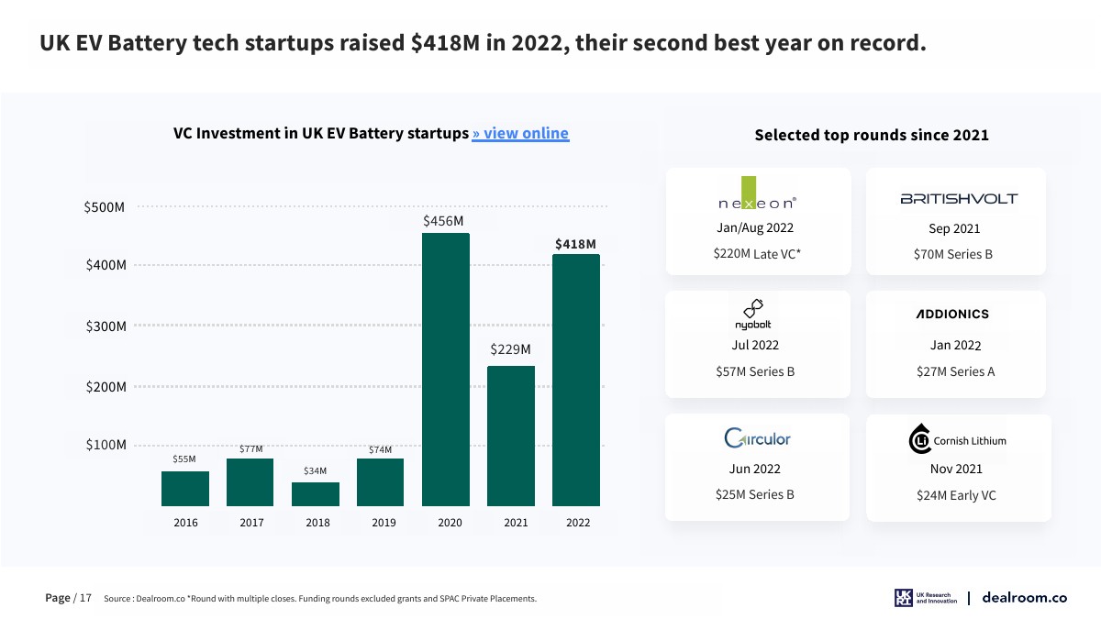Click the Nexeon logo
This screenshot has height=619, width=1101.
[757, 197]
